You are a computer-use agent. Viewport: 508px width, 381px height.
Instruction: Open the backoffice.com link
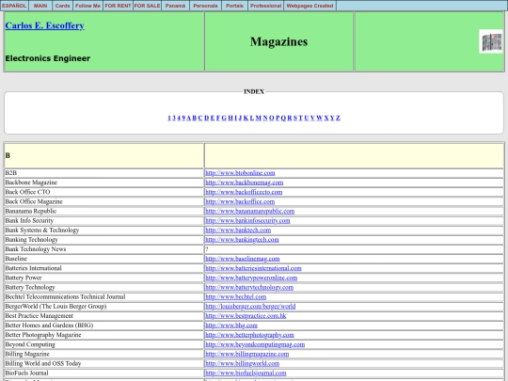tap(240, 201)
